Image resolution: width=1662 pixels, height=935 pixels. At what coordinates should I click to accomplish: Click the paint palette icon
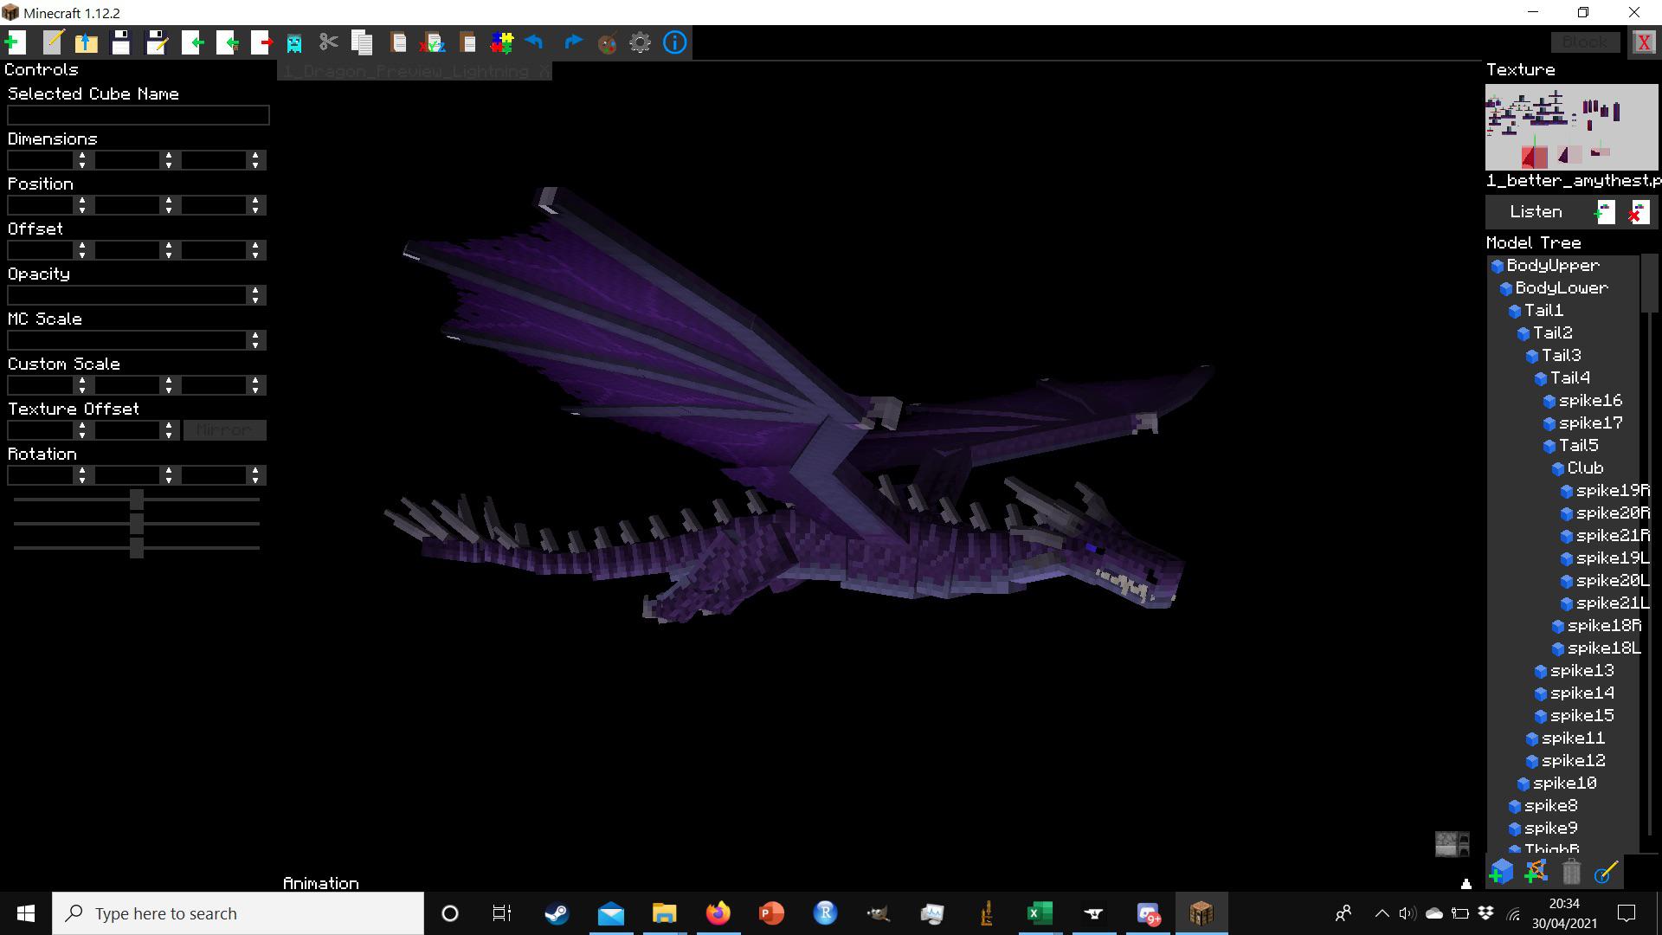pos(607,42)
